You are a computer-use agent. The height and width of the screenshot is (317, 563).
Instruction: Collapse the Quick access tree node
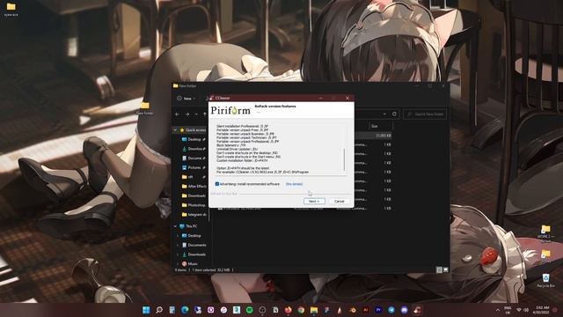(x=175, y=129)
